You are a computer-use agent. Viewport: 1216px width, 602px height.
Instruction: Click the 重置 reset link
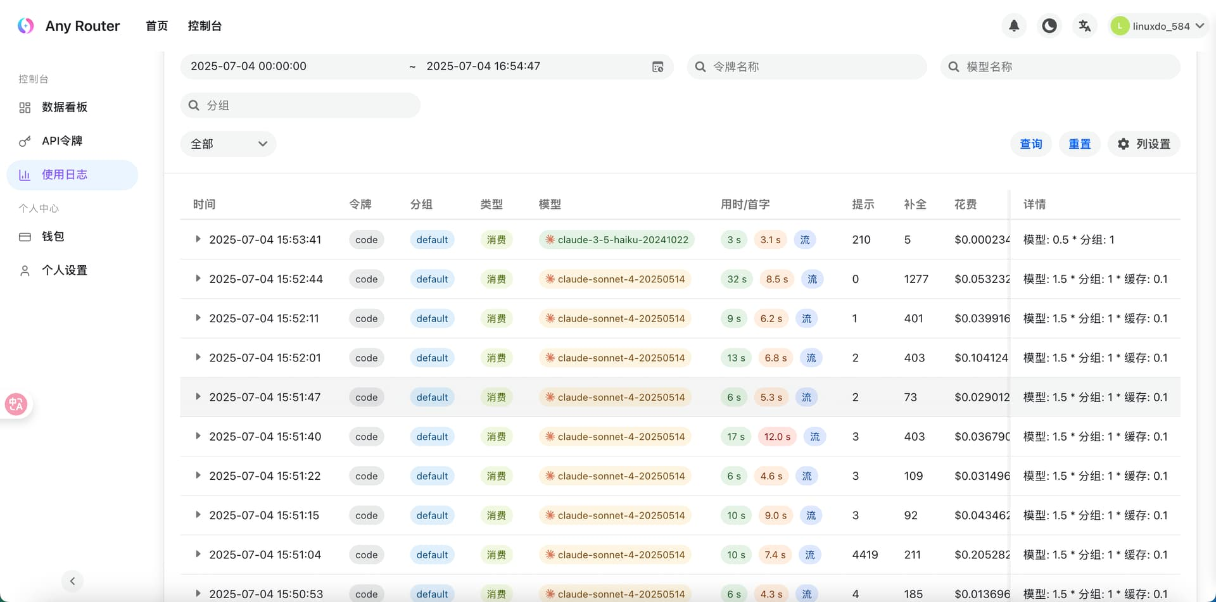pos(1079,144)
